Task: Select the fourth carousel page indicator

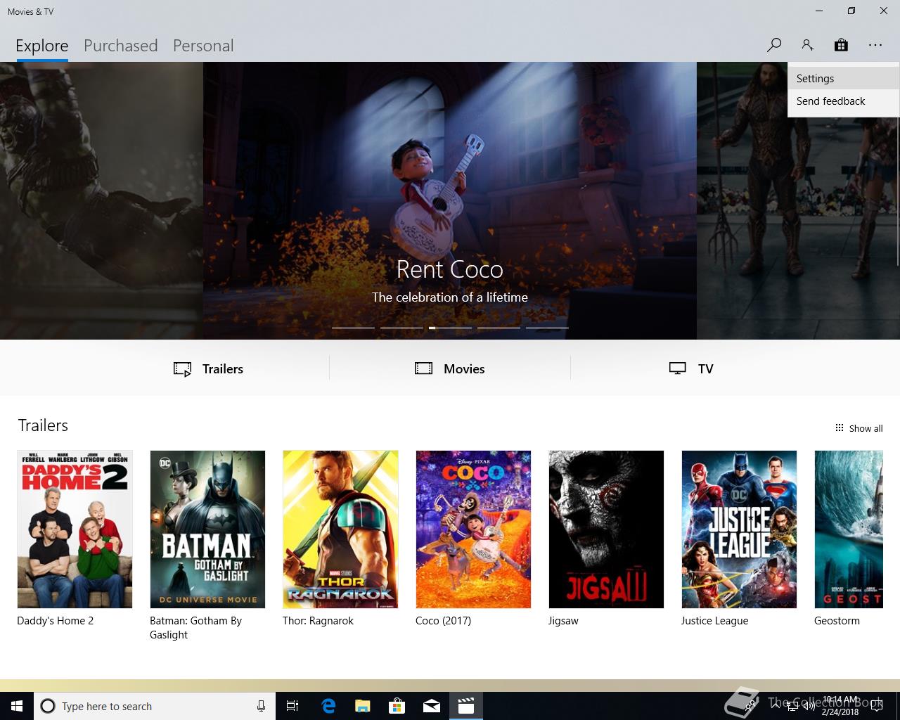Action: click(x=499, y=328)
